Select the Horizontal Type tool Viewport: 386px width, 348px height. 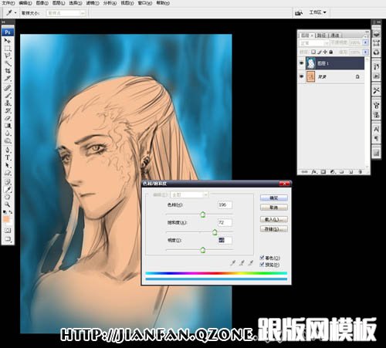[8, 157]
